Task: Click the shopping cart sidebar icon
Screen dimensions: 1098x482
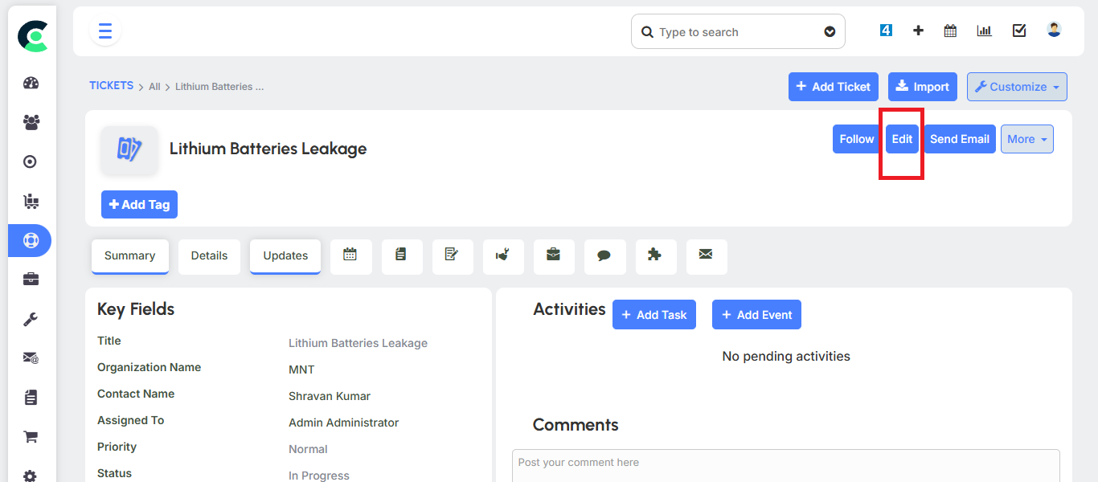Action: click(31, 437)
